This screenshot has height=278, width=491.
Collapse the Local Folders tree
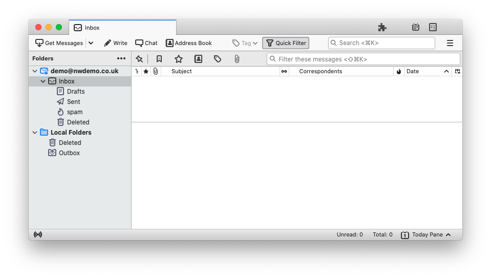click(x=35, y=133)
